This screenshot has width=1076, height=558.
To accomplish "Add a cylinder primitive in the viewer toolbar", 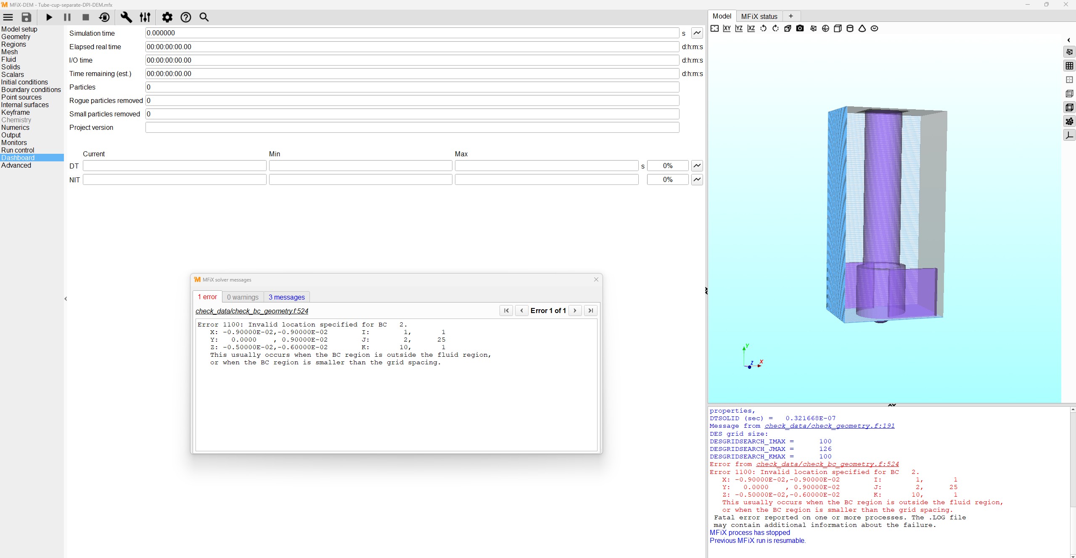I will [850, 29].
